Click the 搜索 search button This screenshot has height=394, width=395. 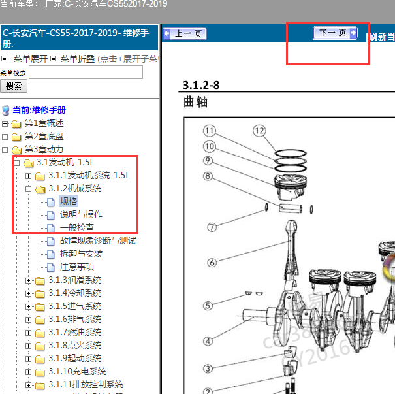pyautogui.click(x=14, y=86)
